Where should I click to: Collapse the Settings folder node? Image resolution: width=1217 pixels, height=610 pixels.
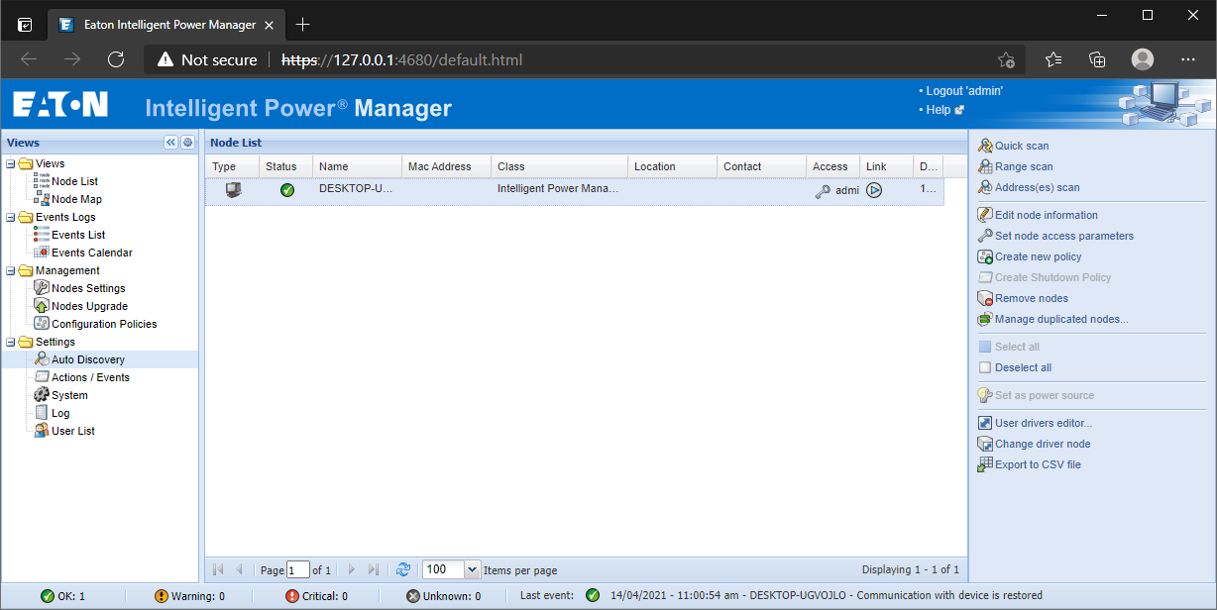pyautogui.click(x=10, y=342)
